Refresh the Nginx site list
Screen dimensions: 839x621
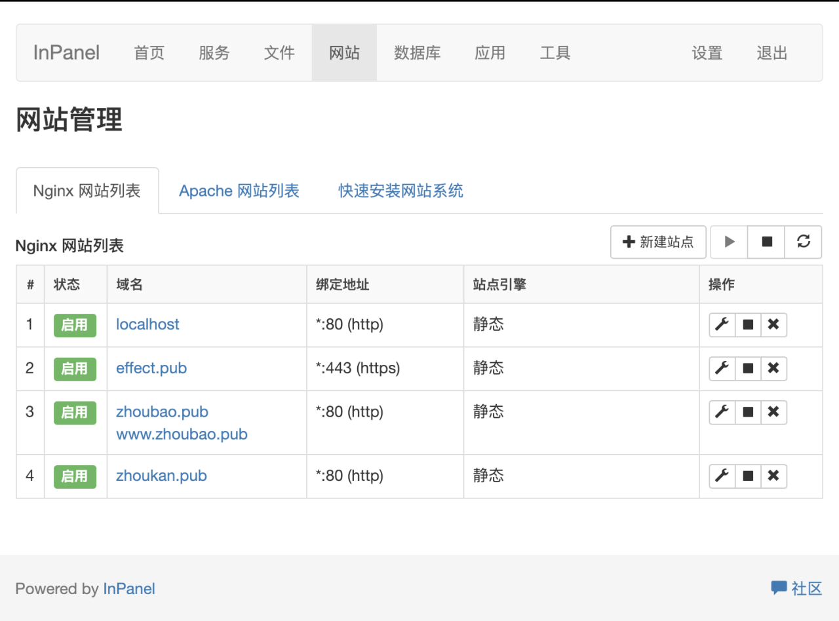tap(804, 242)
